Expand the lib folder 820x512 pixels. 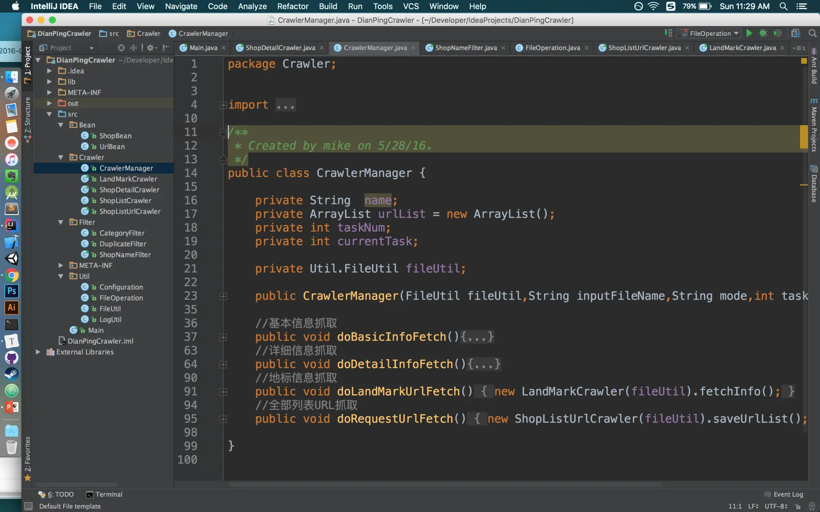(x=50, y=81)
